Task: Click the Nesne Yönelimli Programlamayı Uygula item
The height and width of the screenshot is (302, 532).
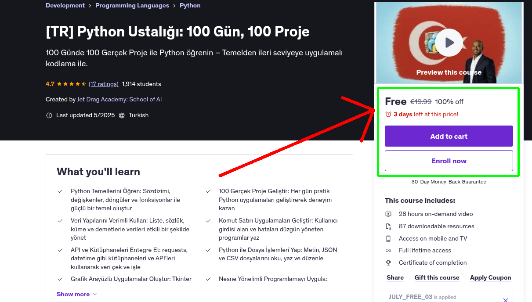Action: coord(273,279)
